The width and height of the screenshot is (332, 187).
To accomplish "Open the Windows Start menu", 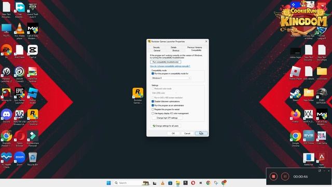I will tap(108, 183).
